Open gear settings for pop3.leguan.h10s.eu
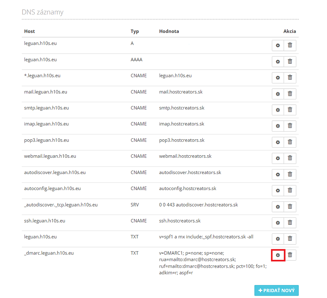The width and height of the screenshot is (327, 298). (x=278, y=142)
